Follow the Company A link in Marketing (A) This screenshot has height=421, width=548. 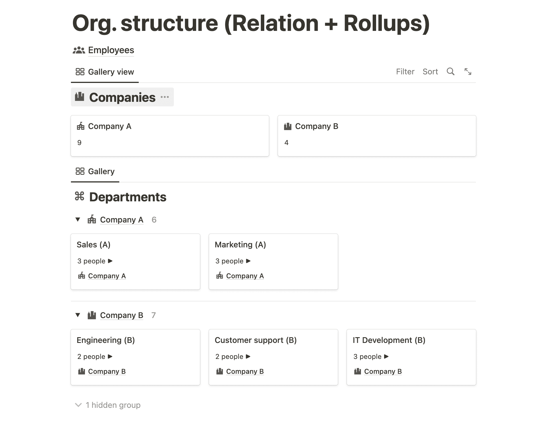click(x=245, y=276)
